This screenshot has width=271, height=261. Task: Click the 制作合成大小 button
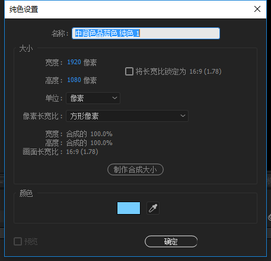(x=135, y=169)
